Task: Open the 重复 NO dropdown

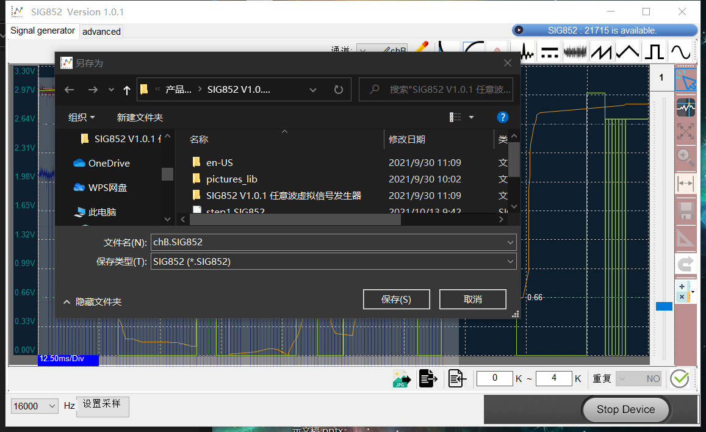Action: tap(638, 379)
